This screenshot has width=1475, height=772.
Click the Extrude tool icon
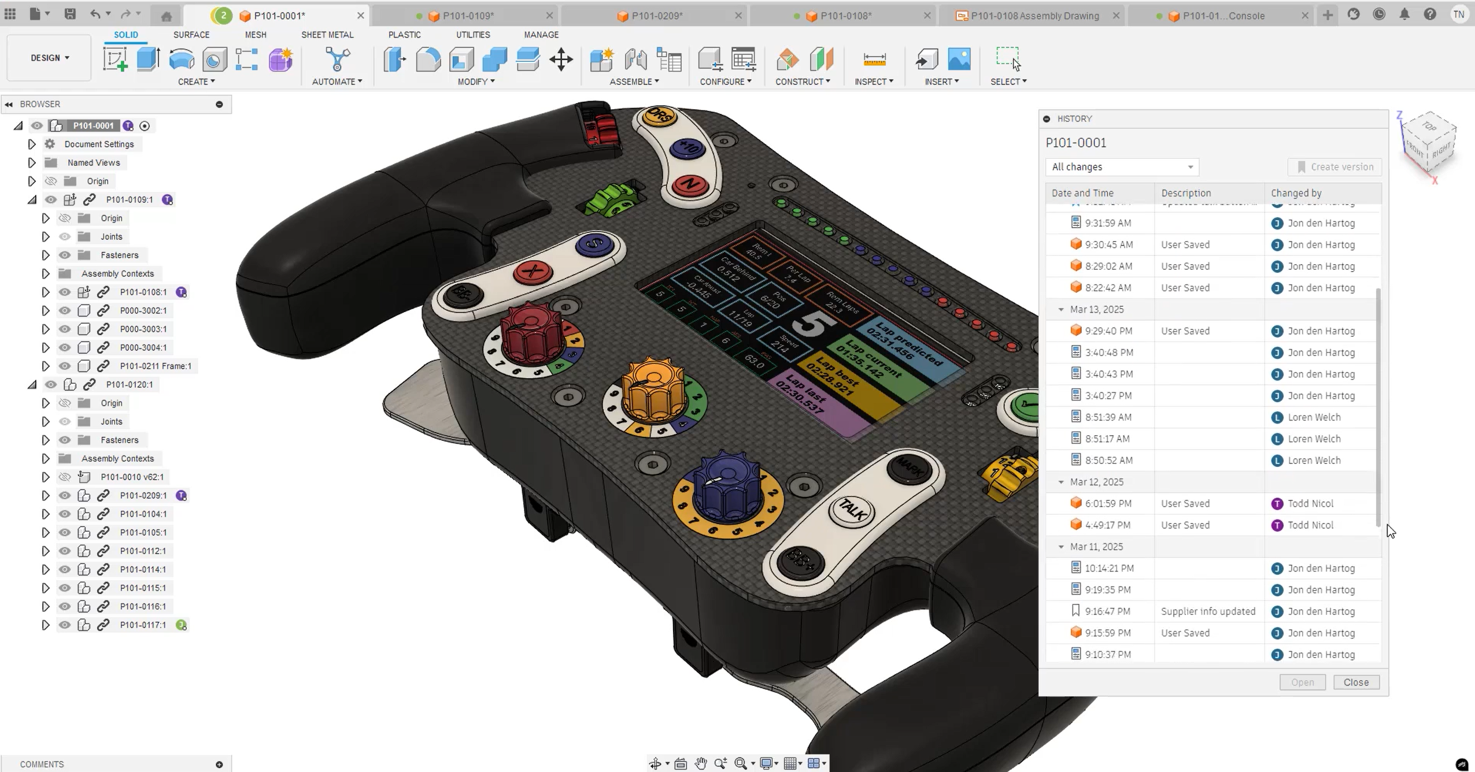[148, 59]
